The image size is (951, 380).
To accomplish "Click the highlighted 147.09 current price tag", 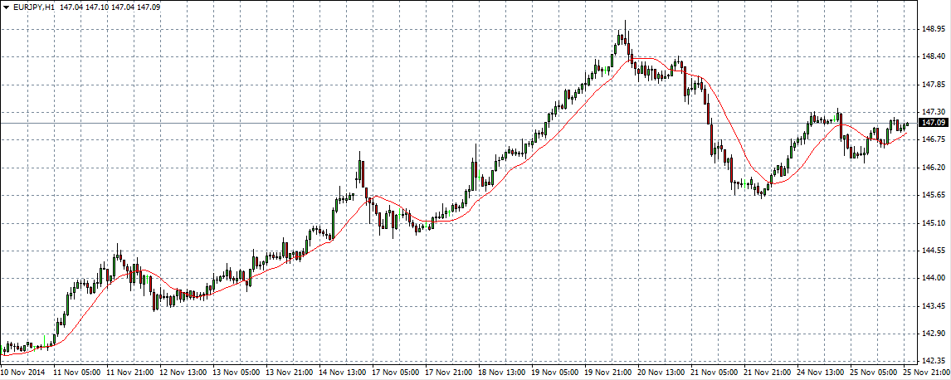I will click(x=935, y=123).
